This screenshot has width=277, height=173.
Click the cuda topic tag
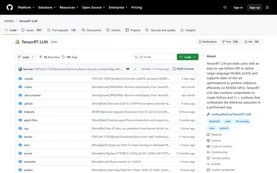click(228, 121)
